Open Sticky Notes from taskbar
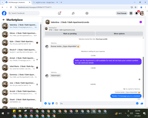The image size is (148, 118). point(14,111)
